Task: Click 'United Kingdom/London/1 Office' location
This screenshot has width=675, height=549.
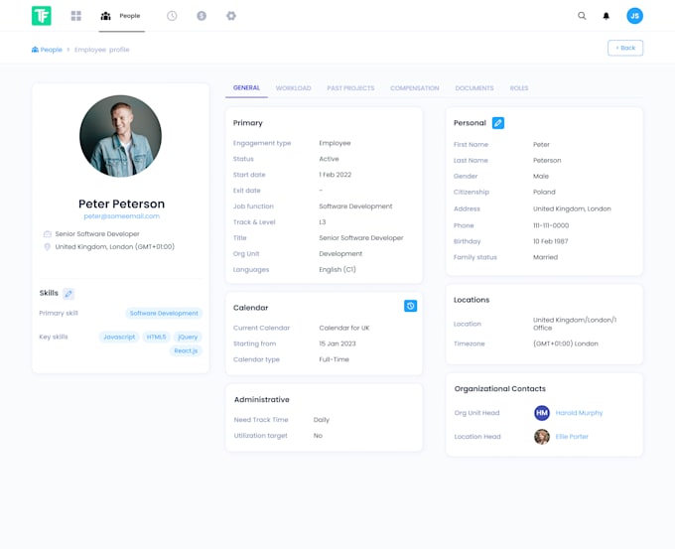Action: pyautogui.click(x=575, y=324)
